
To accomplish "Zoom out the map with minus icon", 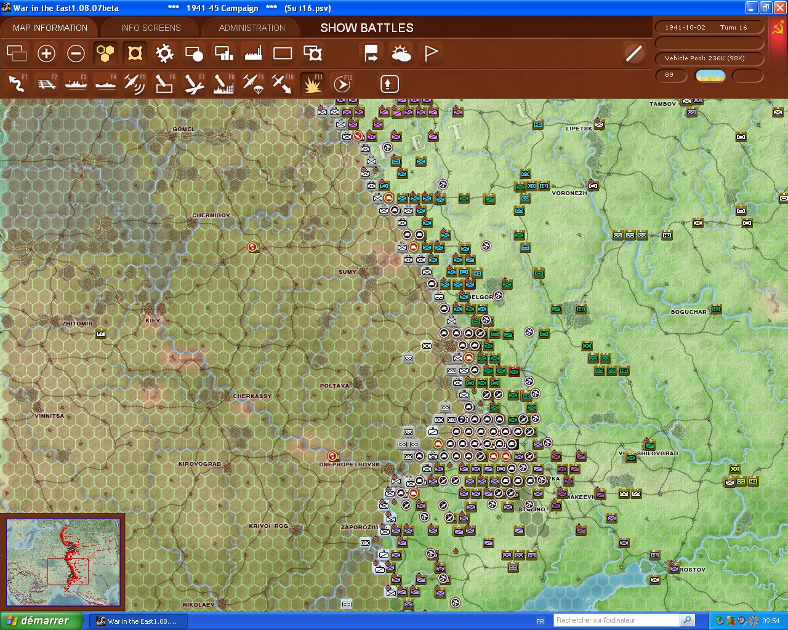I will 76,54.
